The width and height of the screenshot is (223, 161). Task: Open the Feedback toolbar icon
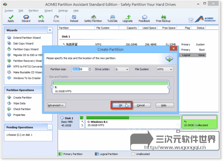(144, 18)
